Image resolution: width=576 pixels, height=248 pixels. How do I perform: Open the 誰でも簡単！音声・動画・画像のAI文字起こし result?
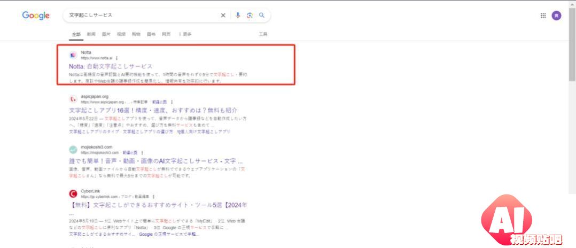pyautogui.click(x=156, y=161)
